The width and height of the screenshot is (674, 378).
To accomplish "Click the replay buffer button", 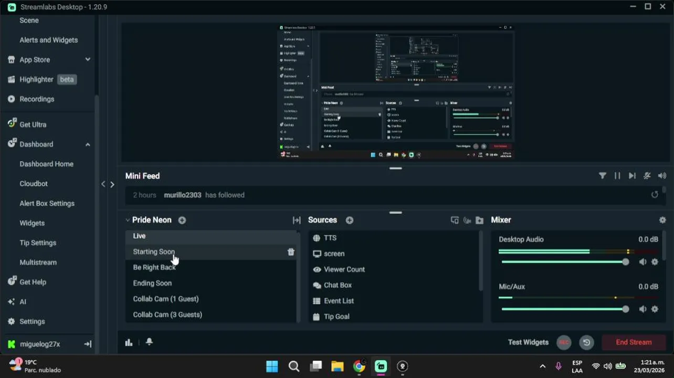I will pyautogui.click(x=586, y=342).
